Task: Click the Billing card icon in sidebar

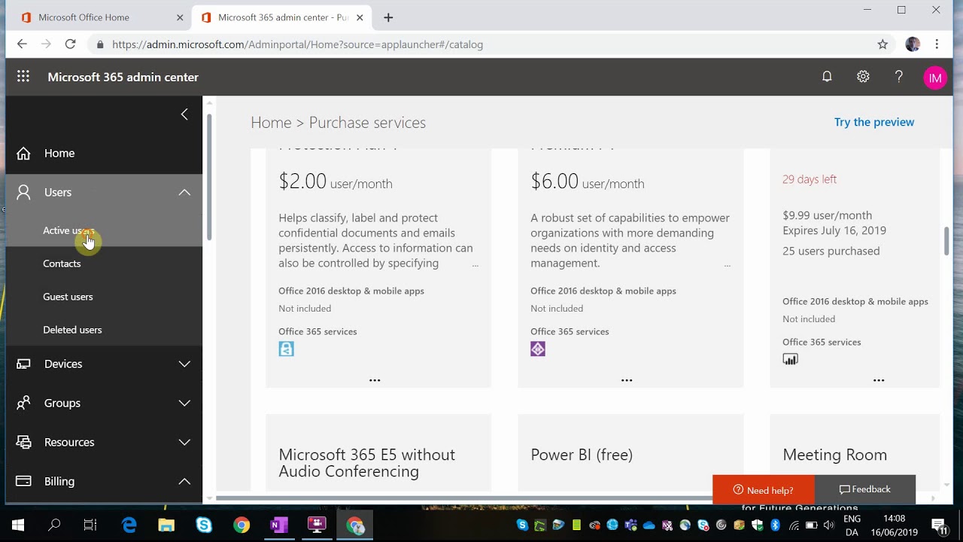Action: [x=23, y=481]
